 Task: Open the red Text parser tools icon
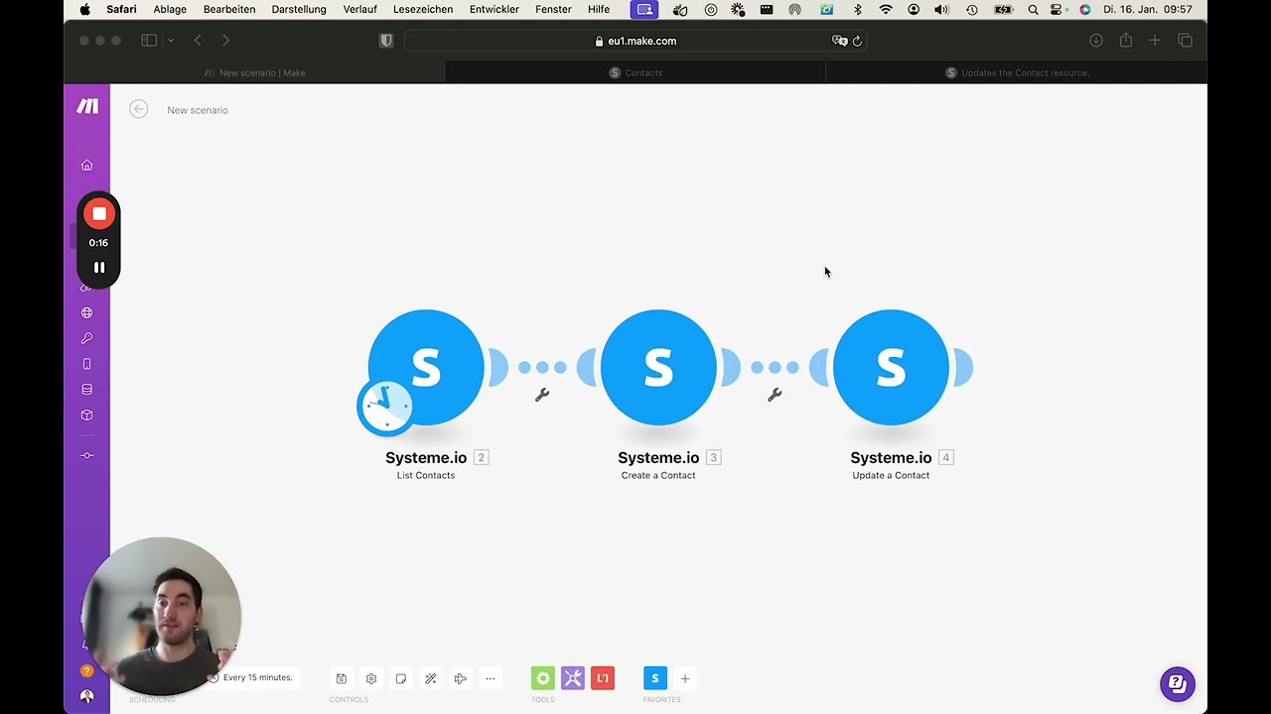click(603, 678)
